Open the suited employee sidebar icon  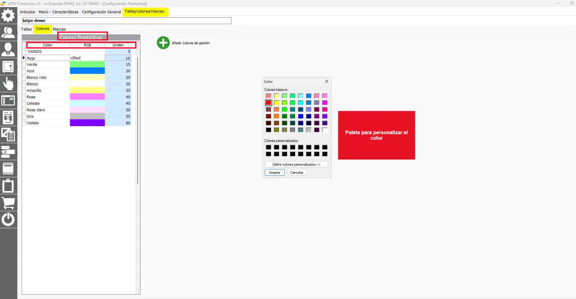tap(8, 49)
